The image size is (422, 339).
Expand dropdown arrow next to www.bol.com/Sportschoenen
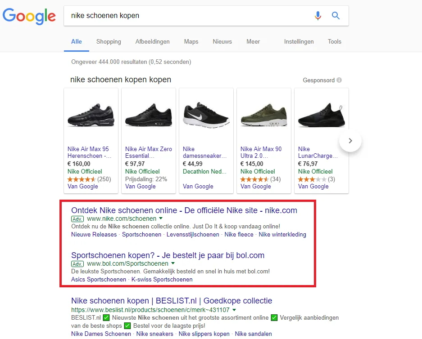tap(173, 263)
